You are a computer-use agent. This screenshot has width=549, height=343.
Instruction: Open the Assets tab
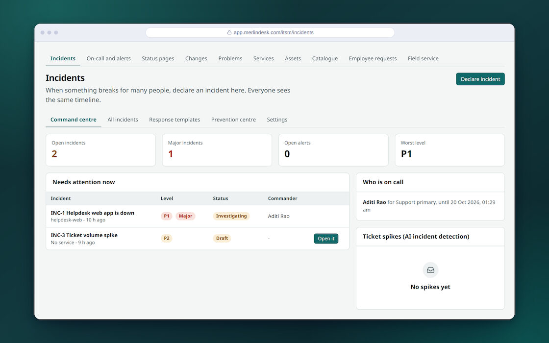pyautogui.click(x=293, y=58)
